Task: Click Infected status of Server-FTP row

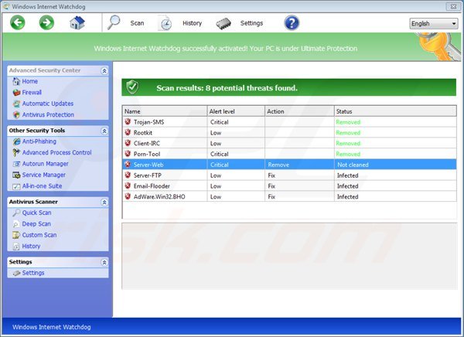Action: click(x=347, y=175)
